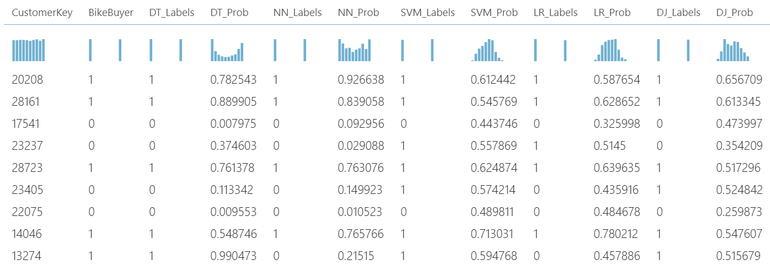
Task: Select NN_Prob value 0.092956
Action: coord(361,124)
